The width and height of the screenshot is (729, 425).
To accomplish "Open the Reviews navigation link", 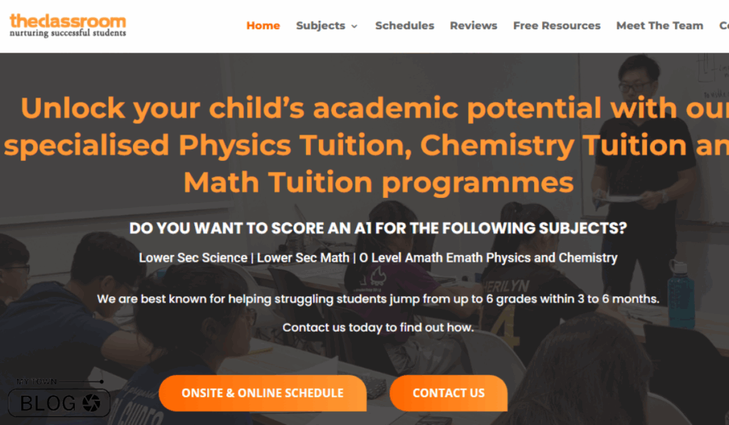I will coord(473,26).
